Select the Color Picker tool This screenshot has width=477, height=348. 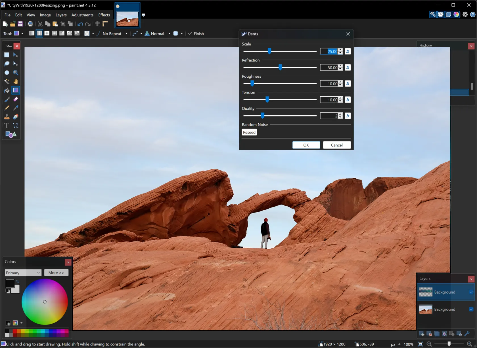pyautogui.click(x=16, y=108)
